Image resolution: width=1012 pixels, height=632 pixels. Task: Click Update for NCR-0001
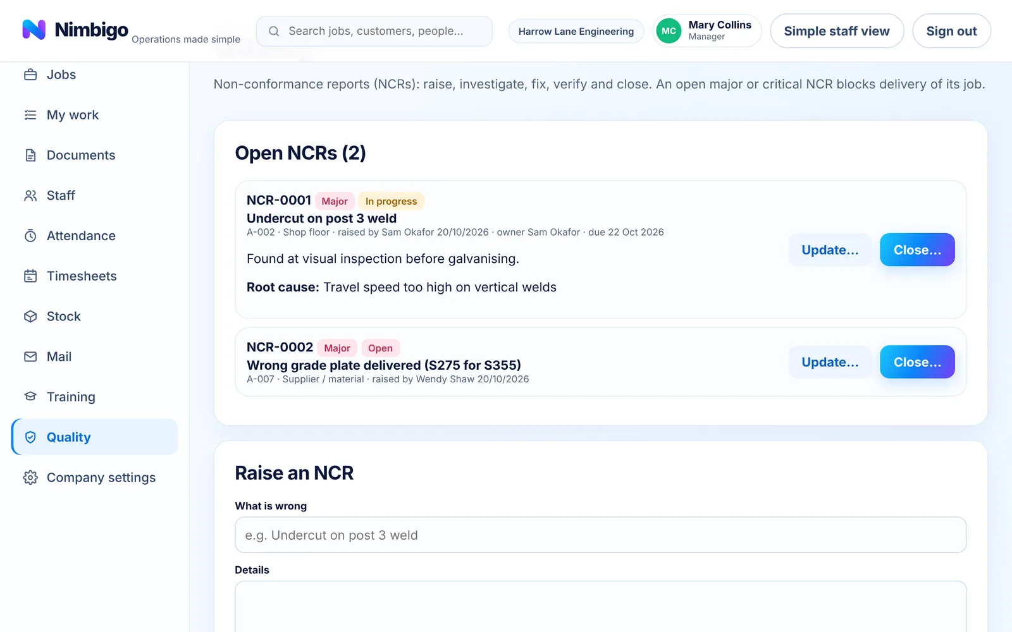[830, 250]
